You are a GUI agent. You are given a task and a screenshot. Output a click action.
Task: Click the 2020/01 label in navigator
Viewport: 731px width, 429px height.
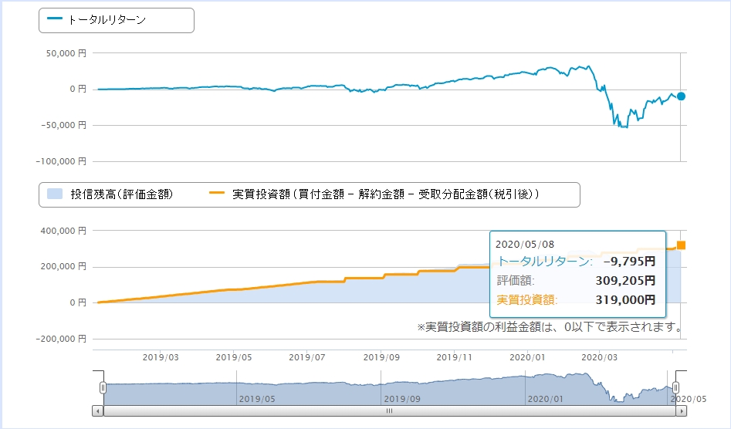click(545, 399)
